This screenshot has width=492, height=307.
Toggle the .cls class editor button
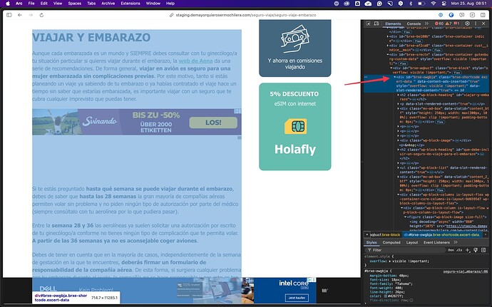pyautogui.click(x=459, y=250)
